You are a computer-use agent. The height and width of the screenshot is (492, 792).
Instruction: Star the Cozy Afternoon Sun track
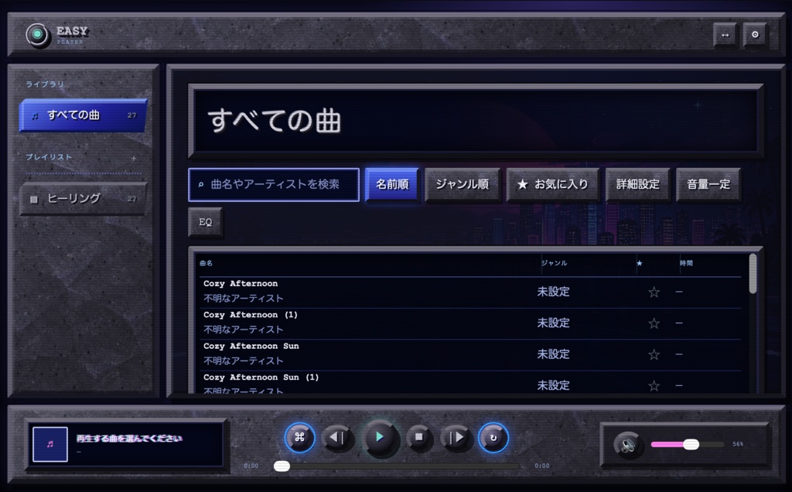click(654, 354)
